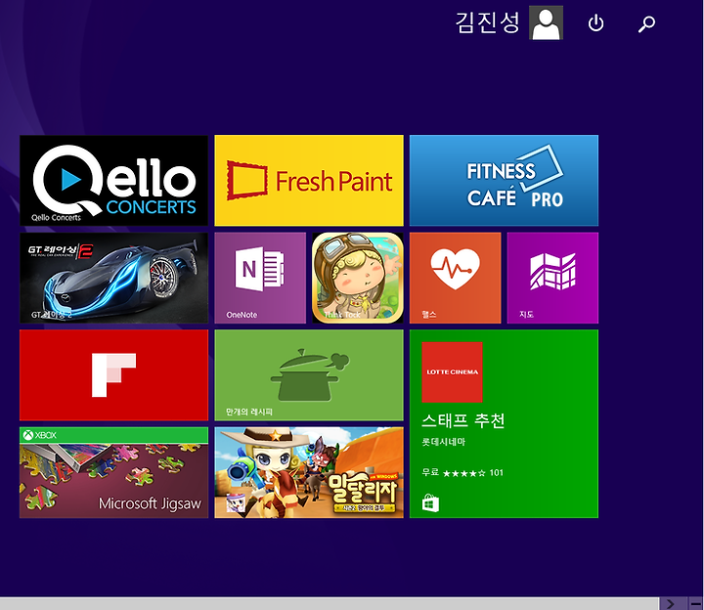The width and height of the screenshot is (704, 610).
Task: Click the minus zoom button at bottom right
Action: pos(695,604)
